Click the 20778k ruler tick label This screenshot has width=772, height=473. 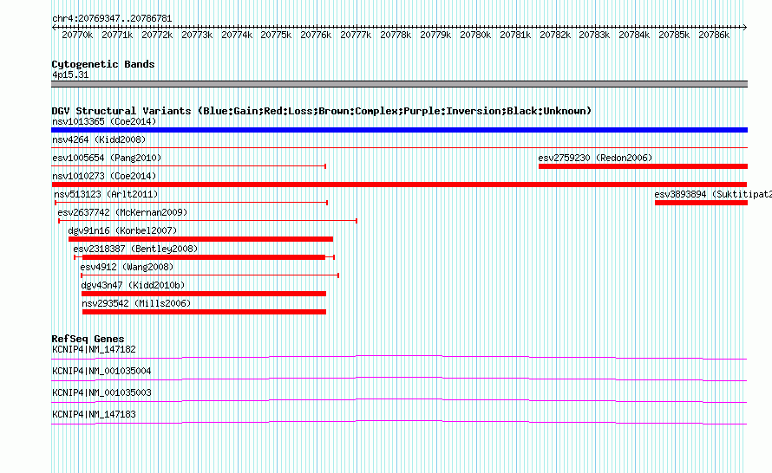396,35
